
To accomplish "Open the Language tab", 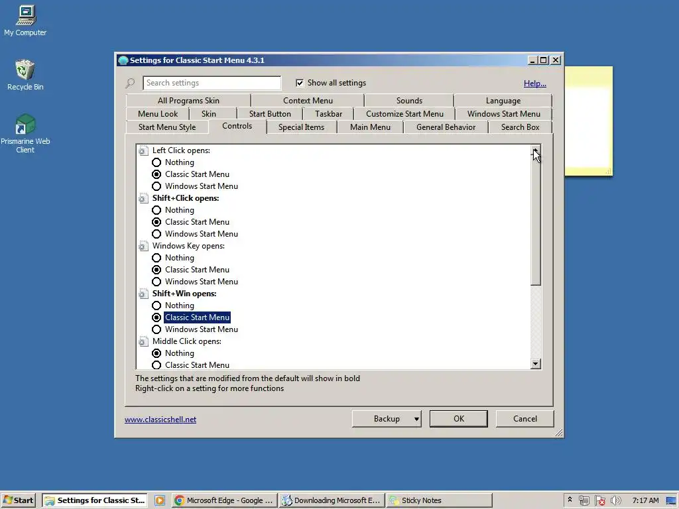I will [x=503, y=101].
